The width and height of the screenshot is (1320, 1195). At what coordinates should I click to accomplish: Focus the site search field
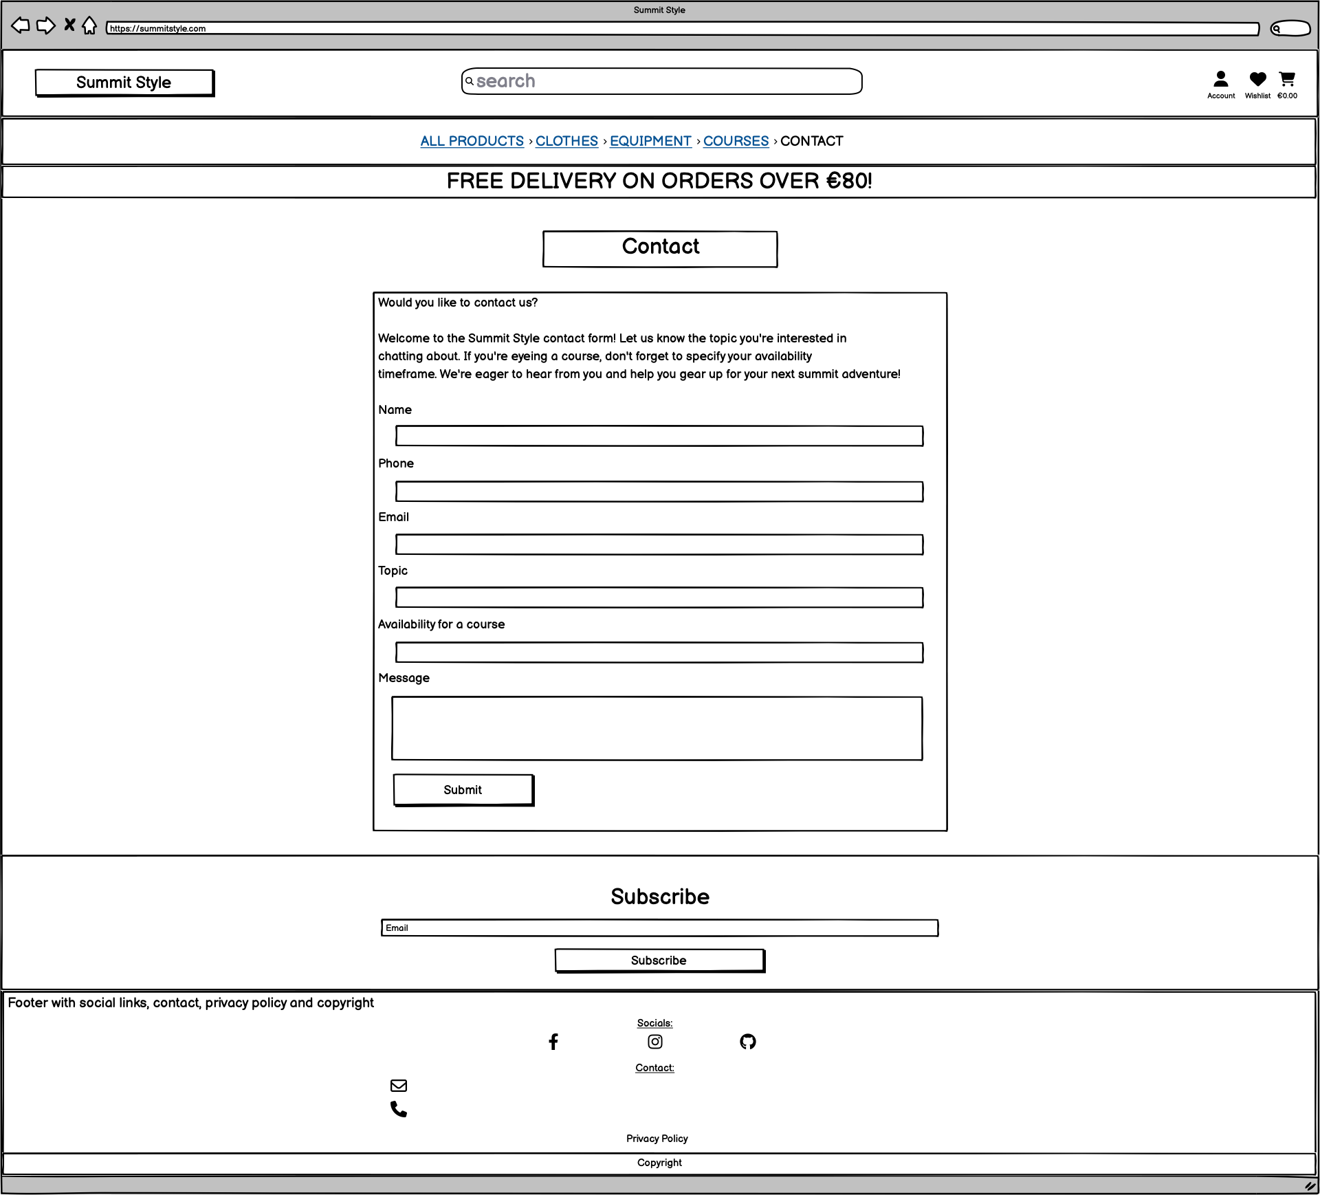(x=661, y=81)
